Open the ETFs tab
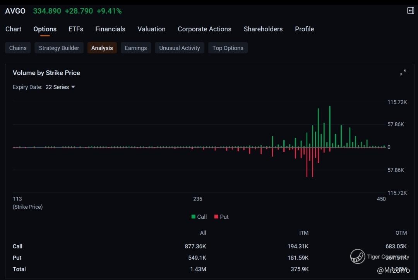This screenshot has width=418, height=280. (76, 29)
